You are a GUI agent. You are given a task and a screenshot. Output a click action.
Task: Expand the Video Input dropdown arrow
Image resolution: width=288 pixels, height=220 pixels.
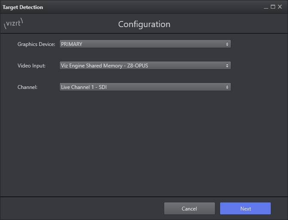227,66
